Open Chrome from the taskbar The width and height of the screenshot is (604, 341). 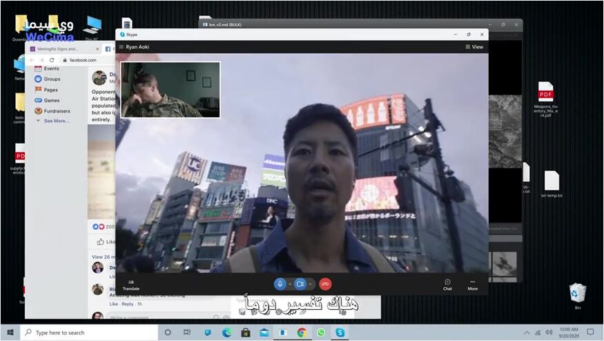[x=302, y=333]
